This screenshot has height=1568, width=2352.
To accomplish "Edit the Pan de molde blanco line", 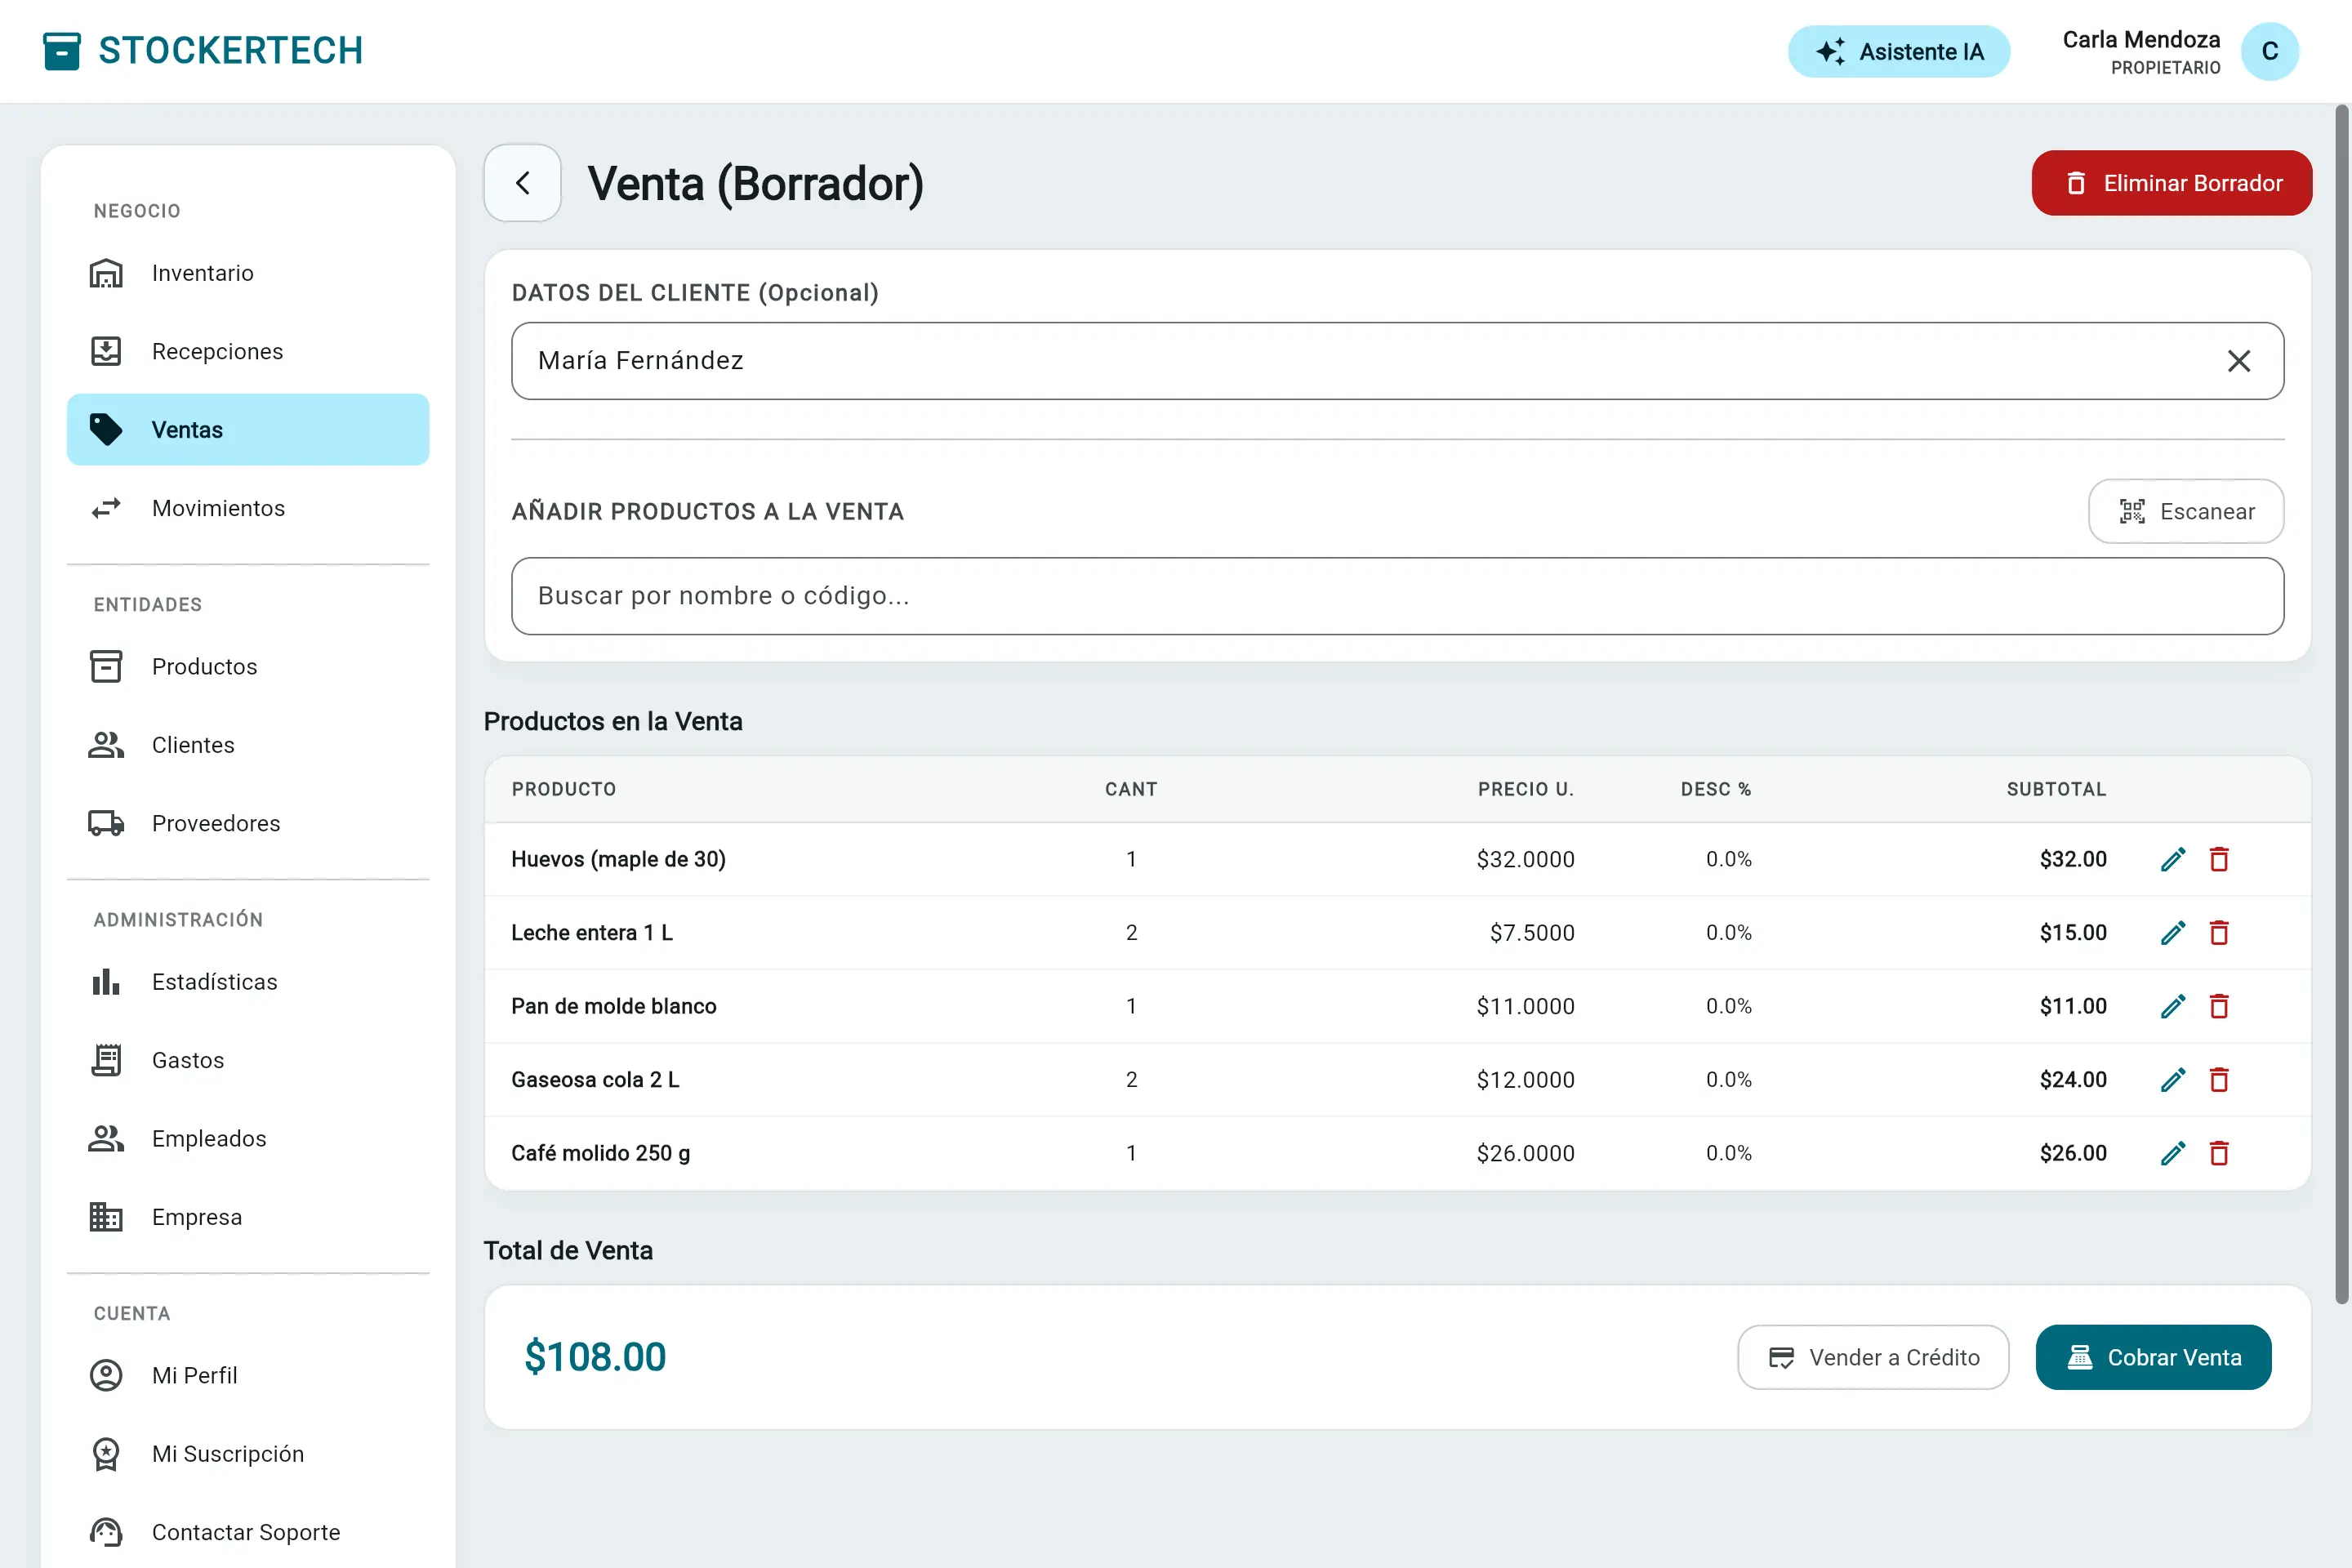I will (2172, 1006).
